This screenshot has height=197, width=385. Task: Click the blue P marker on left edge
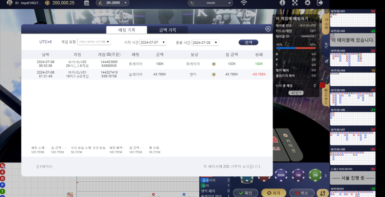(x=2, y=185)
